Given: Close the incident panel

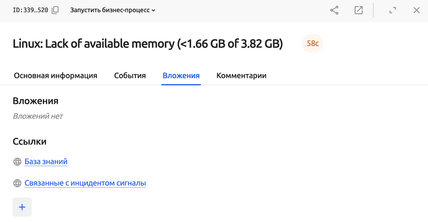Looking at the screenshot, I should point(416,10).
